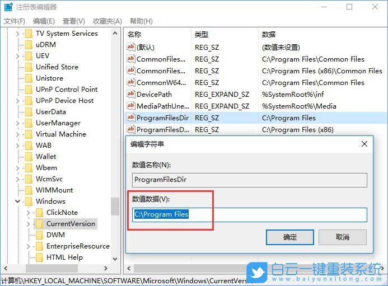
Task: Click the folder icon for WAB
Action: (29, 146)
